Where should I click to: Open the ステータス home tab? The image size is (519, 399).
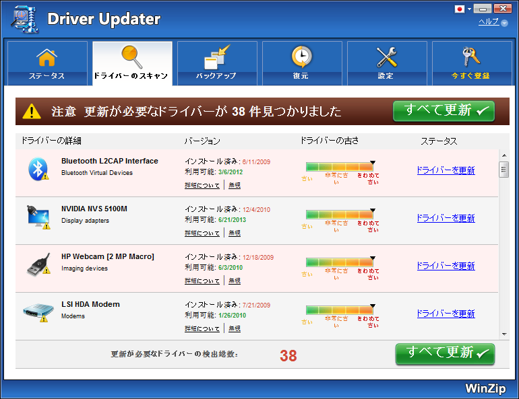click(x=47, y=63)
